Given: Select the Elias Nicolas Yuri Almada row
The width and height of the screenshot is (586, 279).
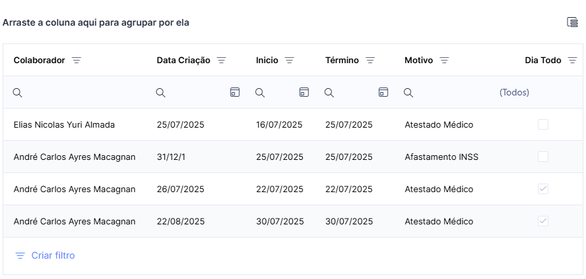Looking at the screenshot, I should pos(293,124).
